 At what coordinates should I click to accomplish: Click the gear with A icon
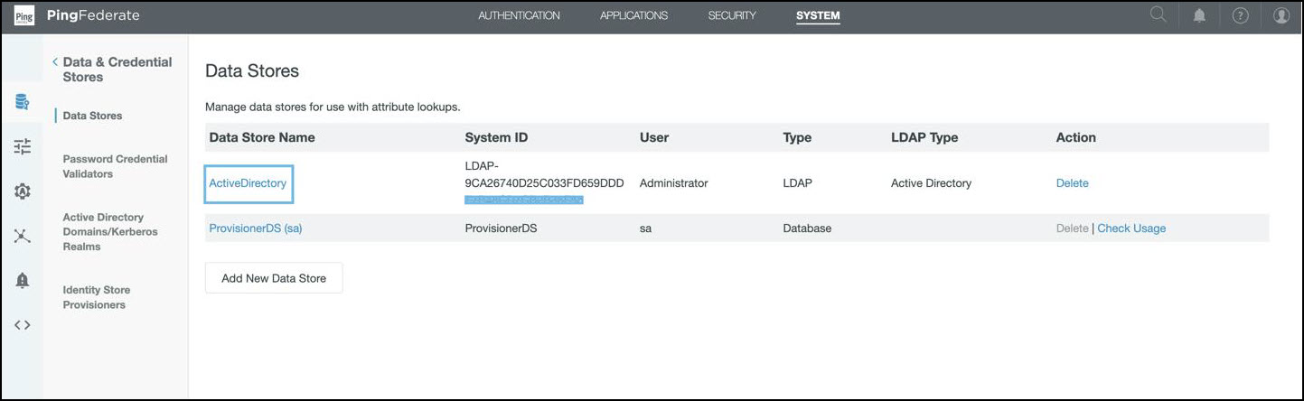tap(23, 191)
